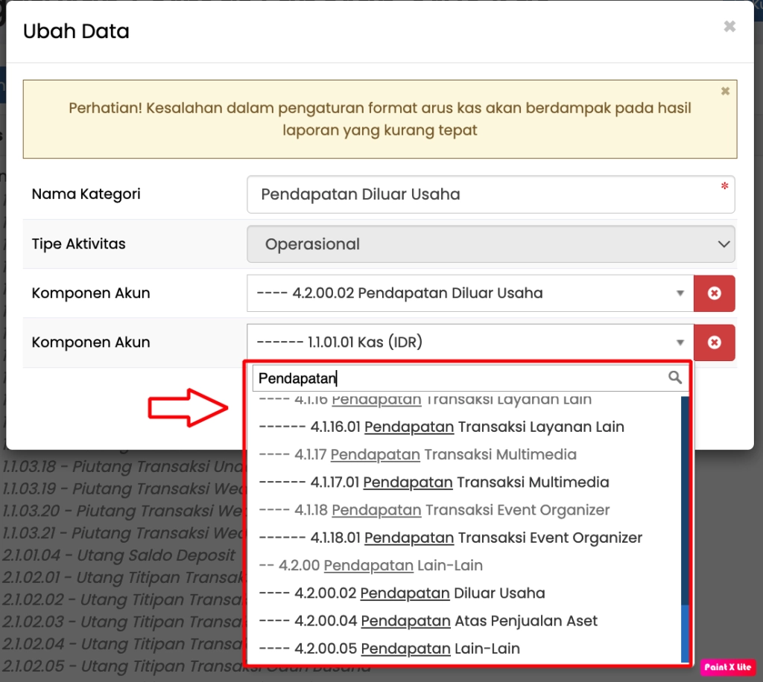The image size is (763, 682).
Task: Dismiss the yellow Perhatian warning alert
Action: (725, 91)
